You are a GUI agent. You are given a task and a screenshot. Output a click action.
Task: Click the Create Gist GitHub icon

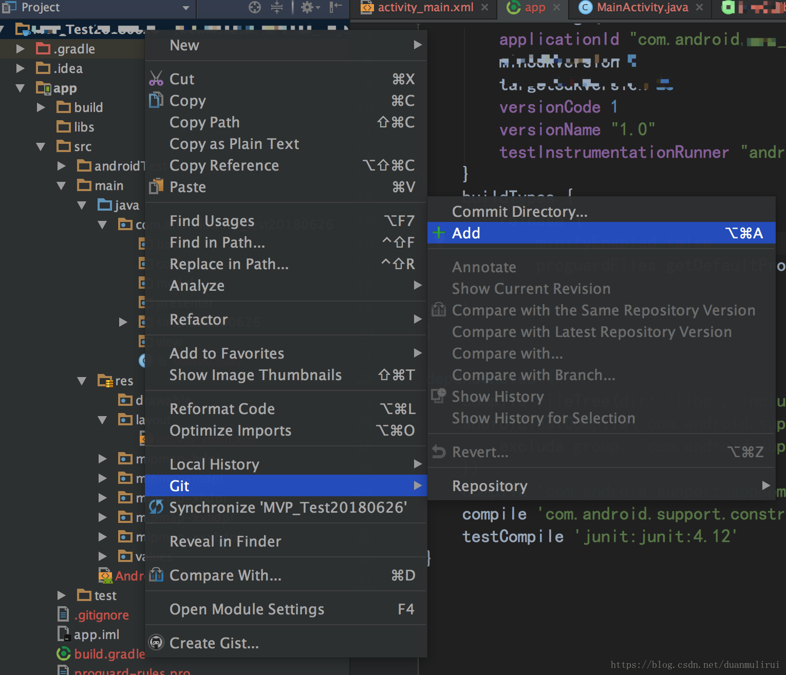pyautogui.click(x=156, y=643)
